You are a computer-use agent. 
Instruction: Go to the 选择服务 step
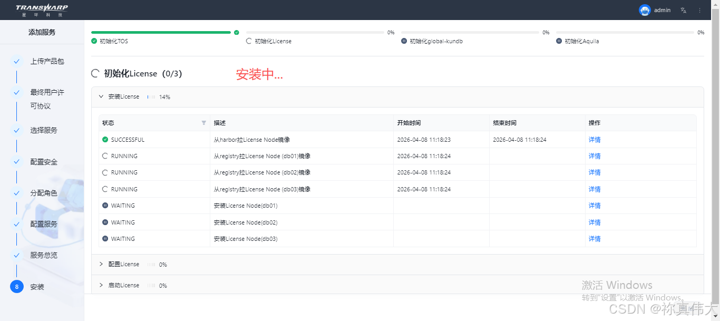tap(44, 130)
